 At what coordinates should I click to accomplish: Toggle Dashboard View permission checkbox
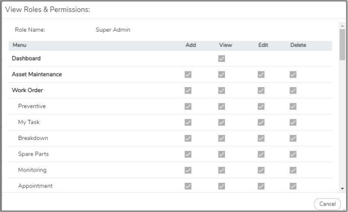point(221,58)
